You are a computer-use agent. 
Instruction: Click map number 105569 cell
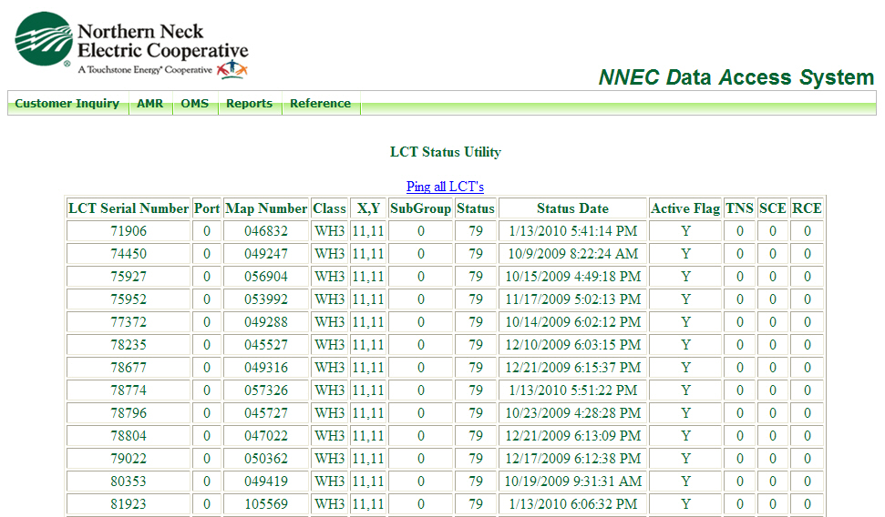(x=266, y=503)
